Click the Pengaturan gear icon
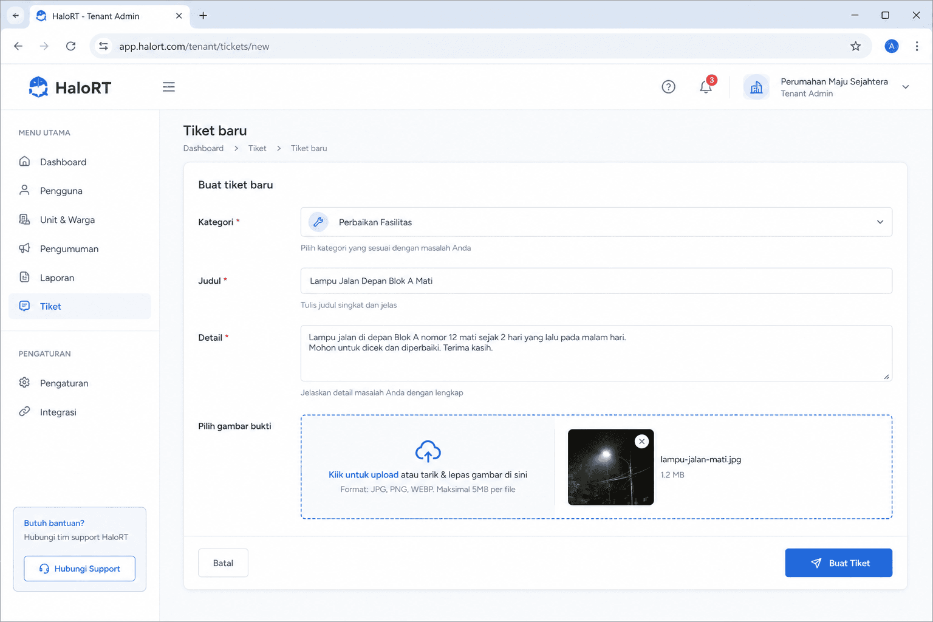 pyautogui.click(x=24, y=382)
